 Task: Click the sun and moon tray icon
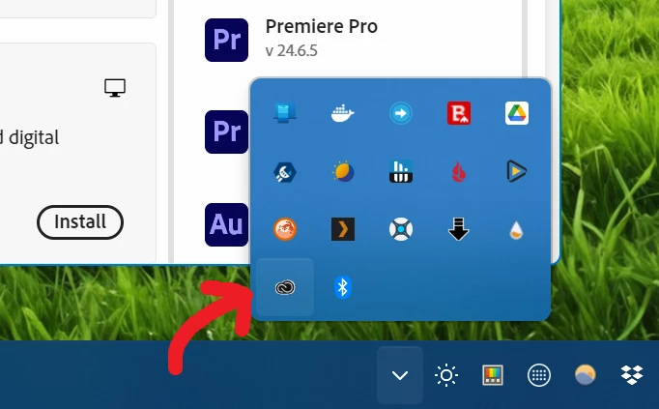[x=342, y=171]
